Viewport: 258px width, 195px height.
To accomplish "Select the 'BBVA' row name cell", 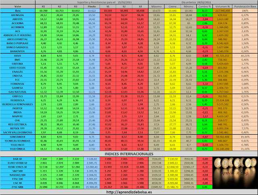I will pos(18,56).
